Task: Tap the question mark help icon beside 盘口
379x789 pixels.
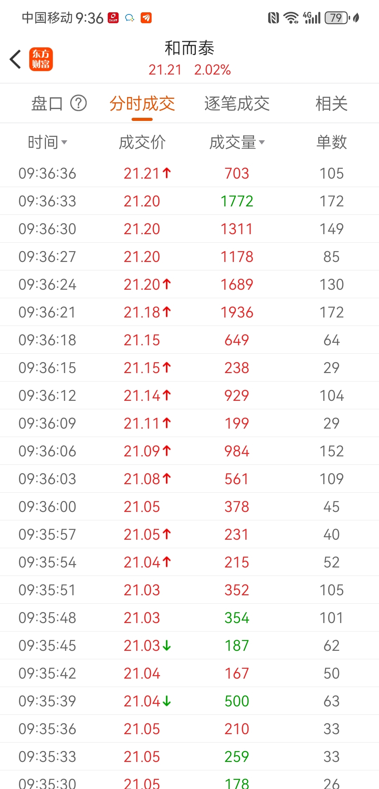Action: [x=79, y=103]
